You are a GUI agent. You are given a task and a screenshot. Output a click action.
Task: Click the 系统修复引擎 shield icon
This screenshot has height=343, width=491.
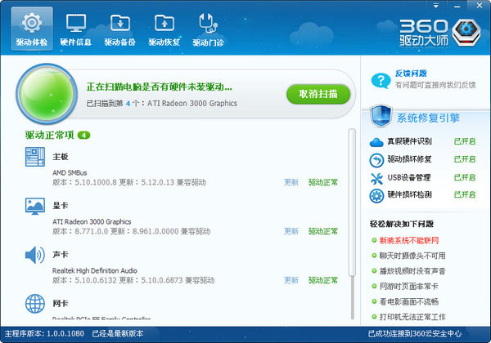[x=381, y=116]
